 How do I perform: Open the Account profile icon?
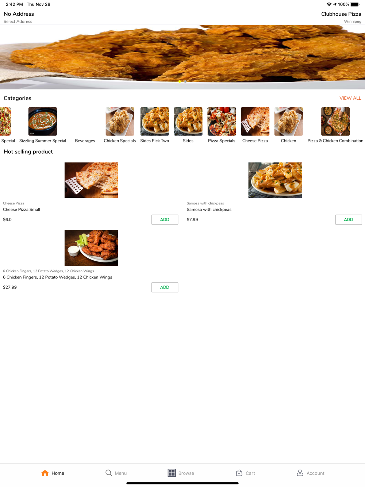tap(300, 473)
